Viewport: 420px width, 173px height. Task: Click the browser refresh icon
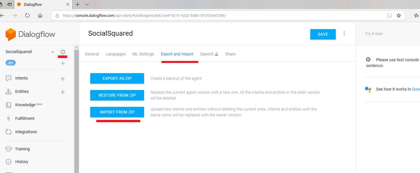point(27,16)
